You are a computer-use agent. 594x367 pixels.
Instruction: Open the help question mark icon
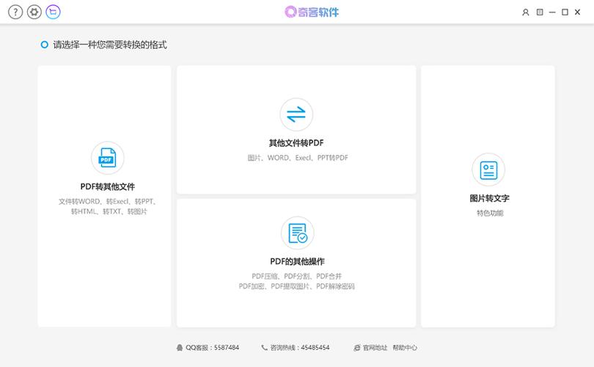[15, 12]
